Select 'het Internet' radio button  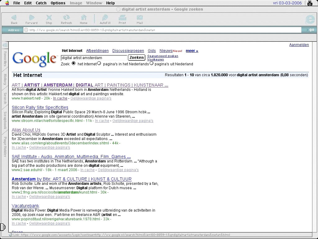point(74,63)
